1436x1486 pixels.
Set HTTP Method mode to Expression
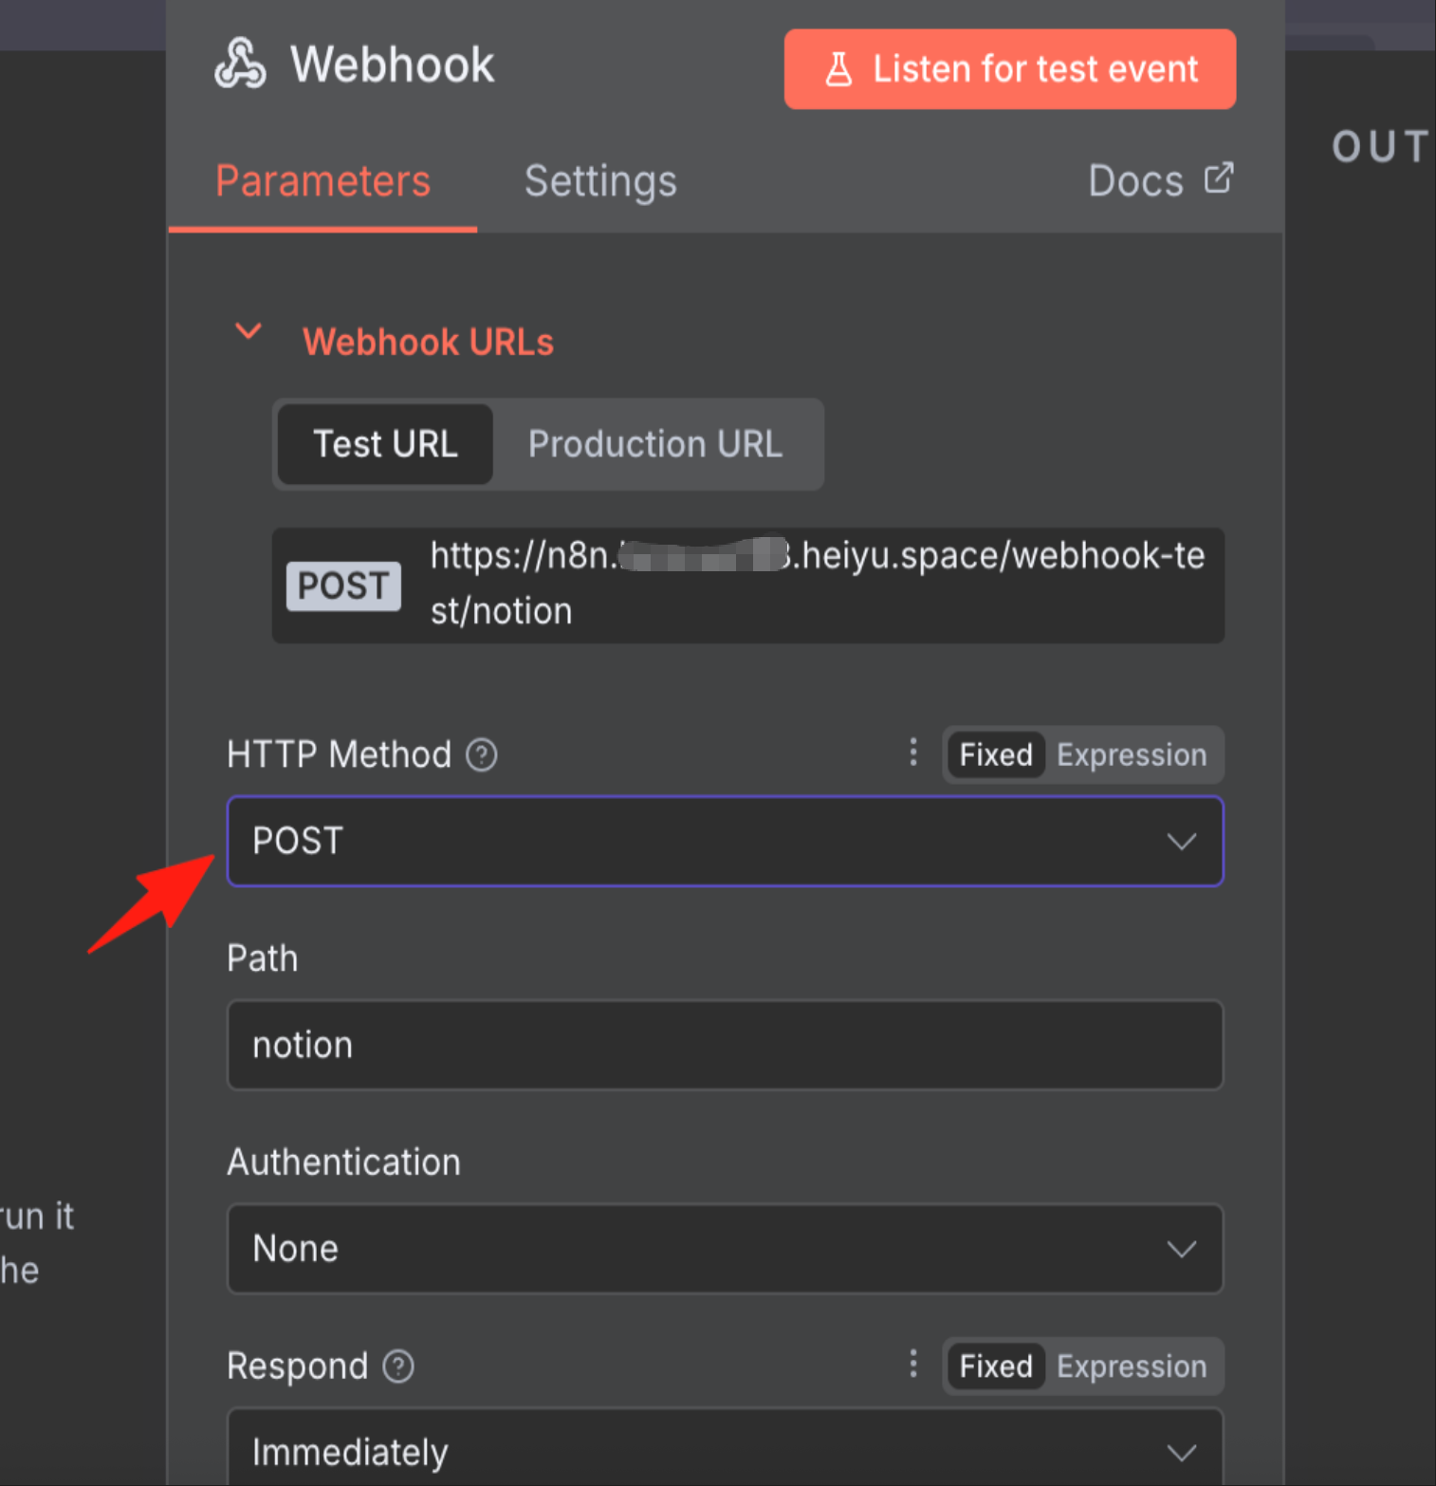(x=1132, y=755)
